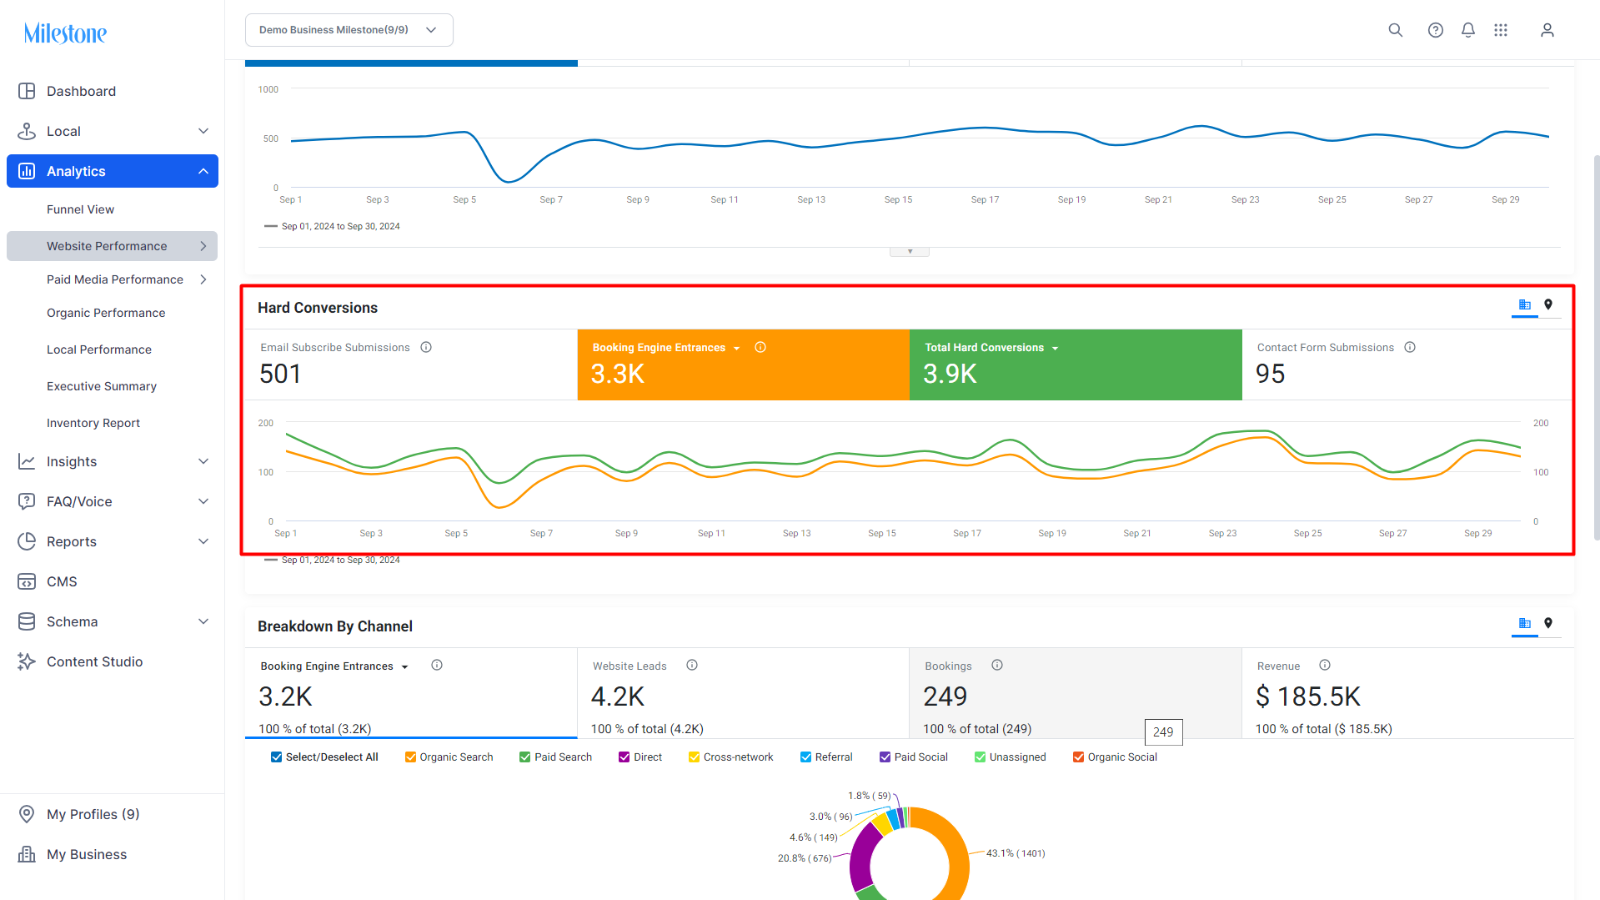1600x900 pixels.
Task: Click info icon next to Revenue
Action: click(1325, 666)
